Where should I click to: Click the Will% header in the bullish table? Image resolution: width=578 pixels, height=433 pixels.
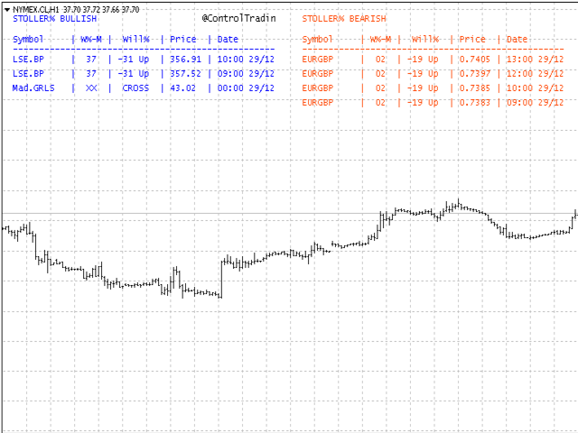pyautogui.click(x=135, y=40)
